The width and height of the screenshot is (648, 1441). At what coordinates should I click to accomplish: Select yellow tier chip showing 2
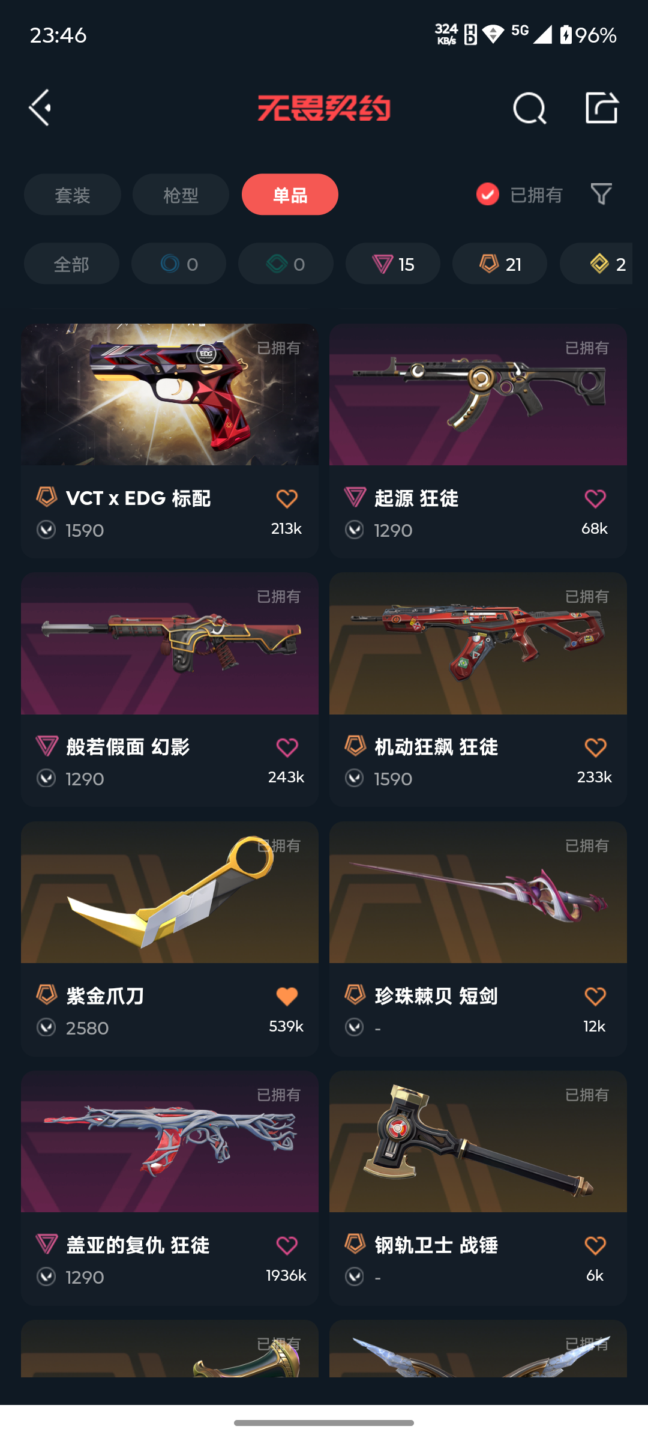596,264
